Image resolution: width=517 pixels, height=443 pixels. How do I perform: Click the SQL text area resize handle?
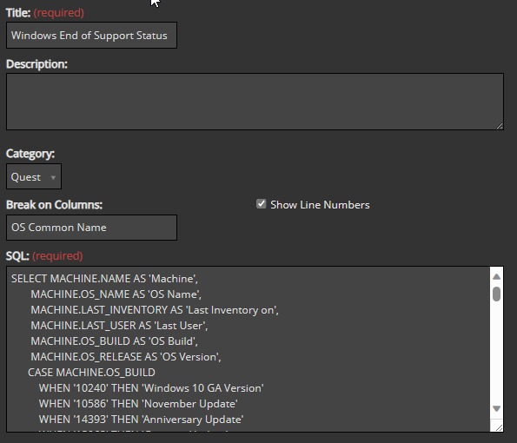click(x=500, y=428)
